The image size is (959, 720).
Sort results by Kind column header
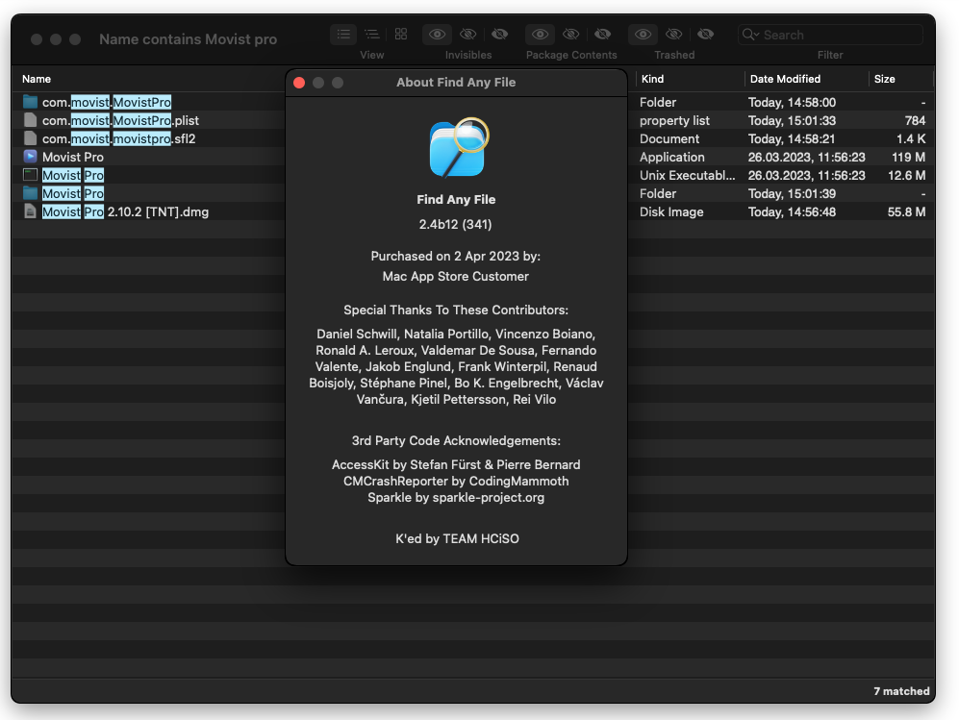(652, 79)
